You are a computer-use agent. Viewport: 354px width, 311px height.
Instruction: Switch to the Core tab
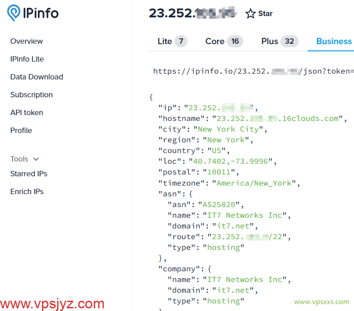[x=224, y=41]
